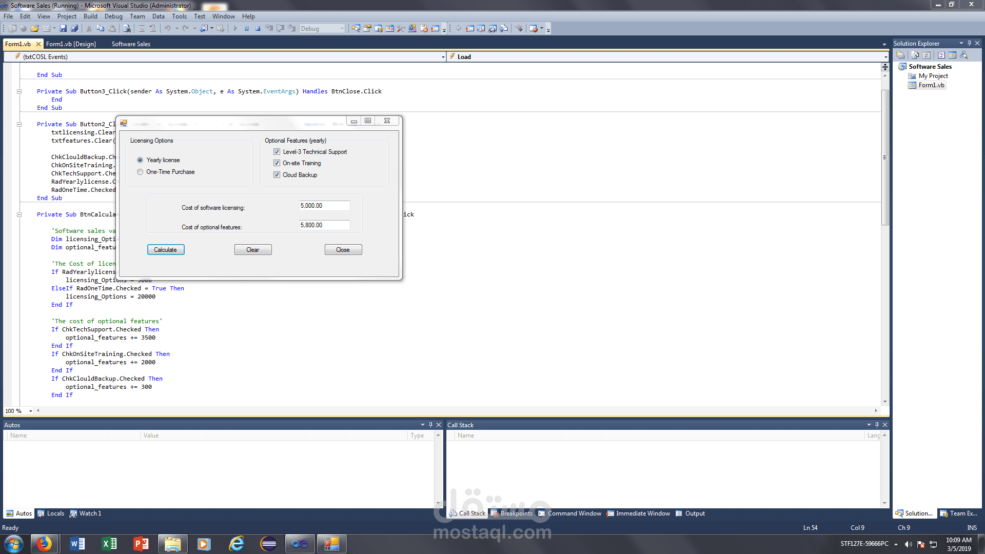Click the Refresh icon in Solution Explorer
The width and height of the screenshot is (985, 554).
927,55
